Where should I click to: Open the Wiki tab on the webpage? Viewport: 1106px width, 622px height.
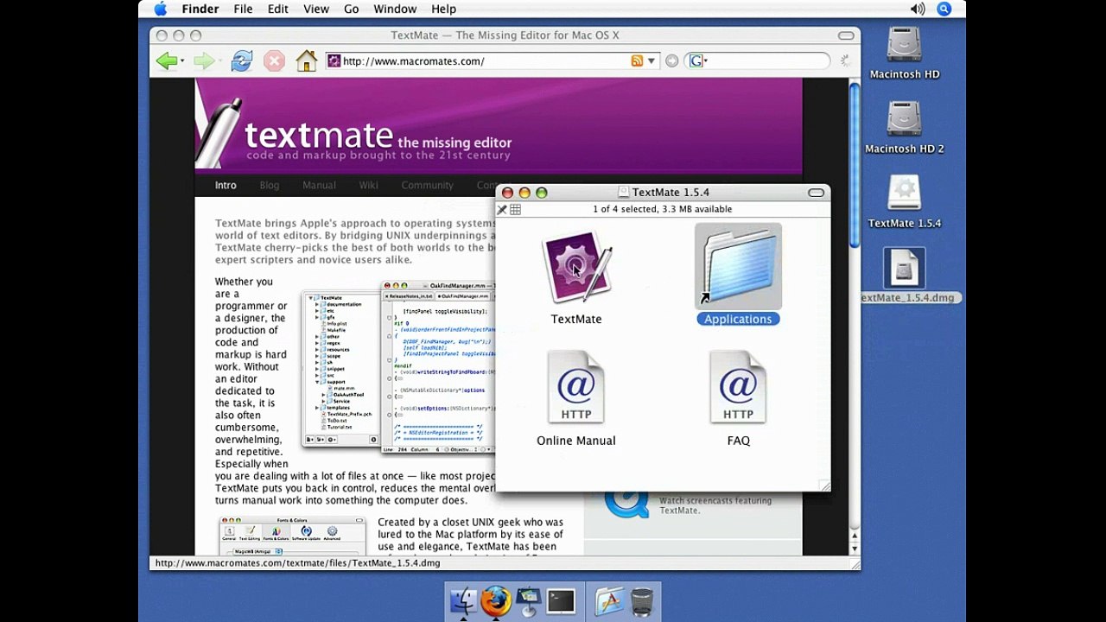pos(369,185)
